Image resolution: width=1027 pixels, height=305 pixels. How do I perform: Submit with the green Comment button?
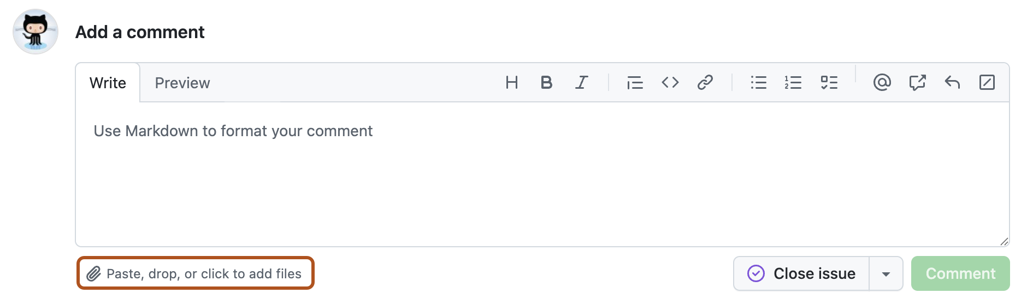point(960,273)
